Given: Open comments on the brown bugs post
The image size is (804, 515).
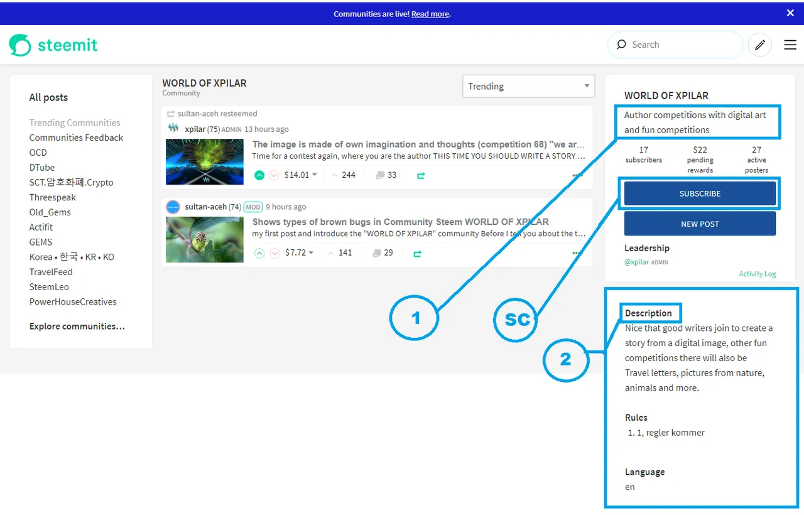Looking at the screenshot, I should (383, 253).
